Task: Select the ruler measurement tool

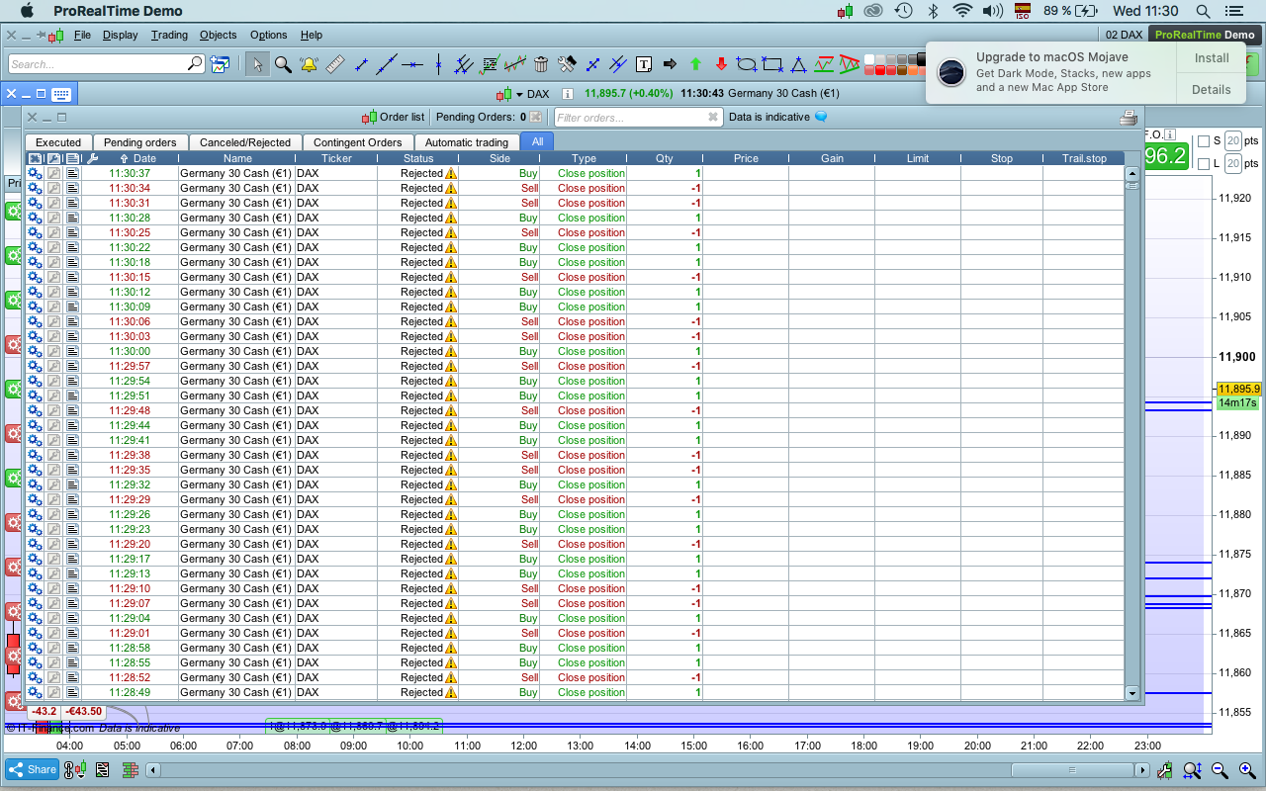Action: pos(334,64)
